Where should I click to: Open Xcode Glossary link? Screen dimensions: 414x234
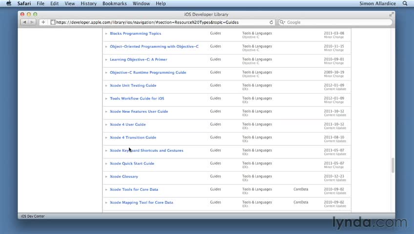[x=124, y=176]
